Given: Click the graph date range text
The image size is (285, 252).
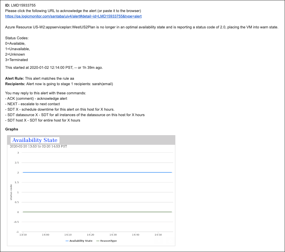Looking at the screenshot, I should click(x=38, y=146).
